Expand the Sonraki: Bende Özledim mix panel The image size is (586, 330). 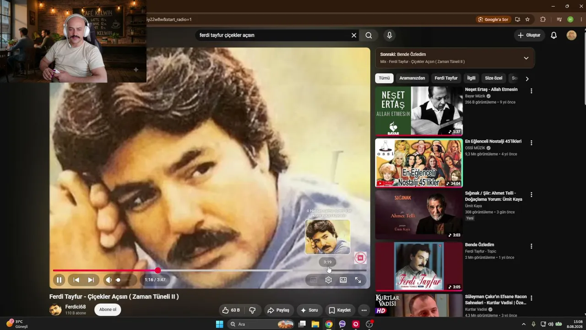tap(526, 58)
